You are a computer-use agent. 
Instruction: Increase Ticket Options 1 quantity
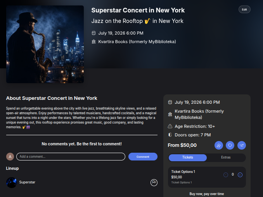pyautogui.click(x=240, y=175)
